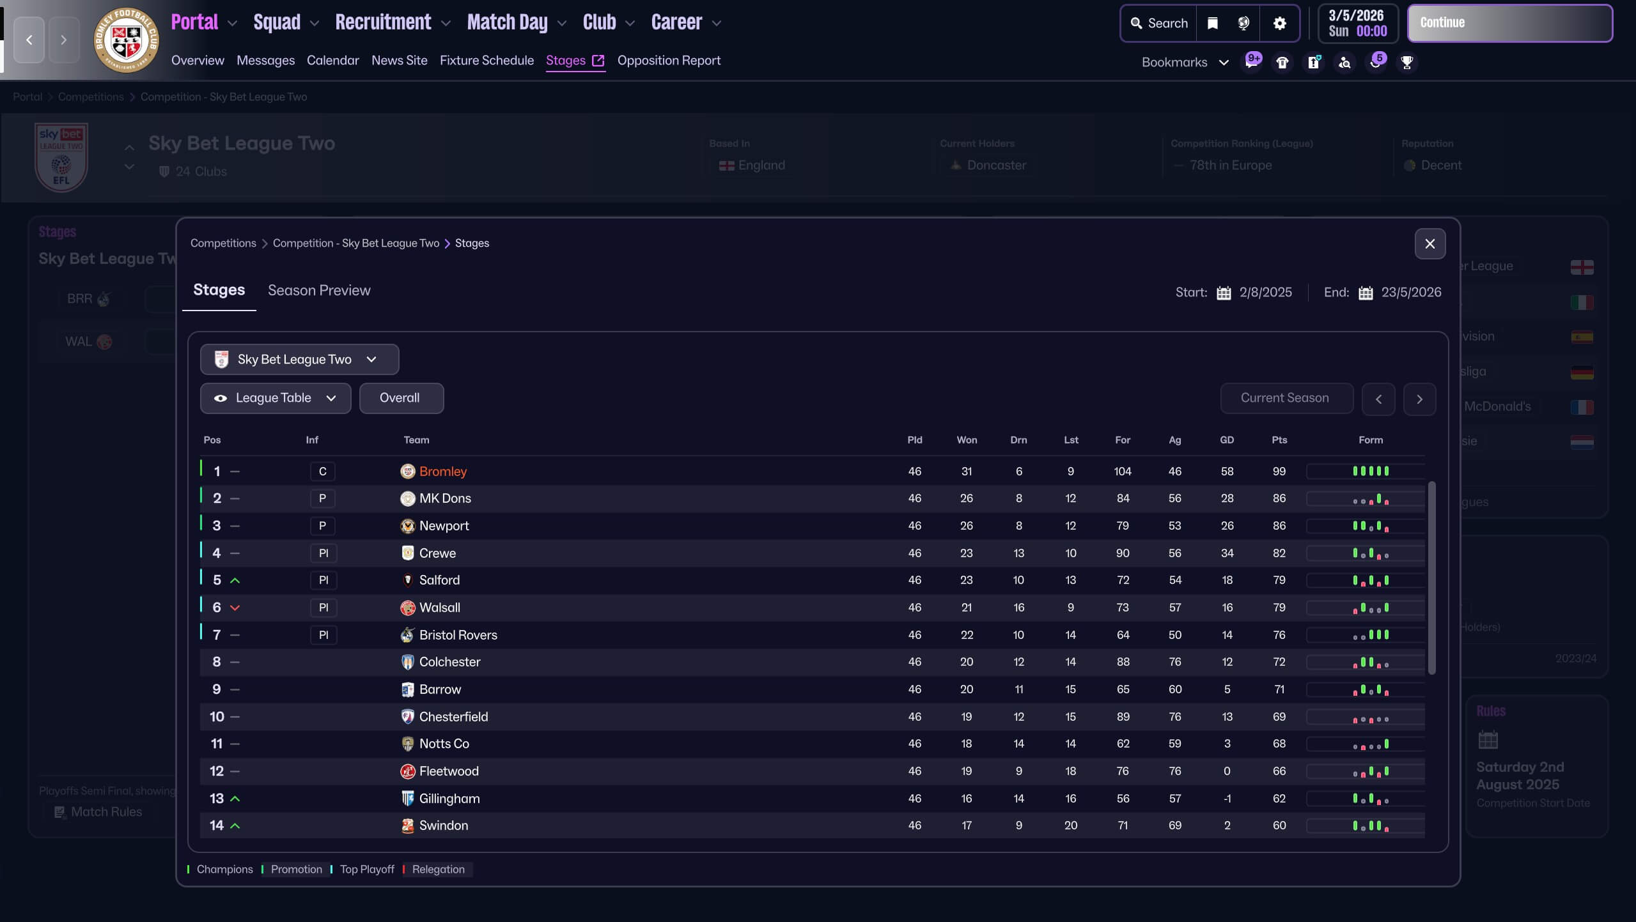Open the messages bookmark icon with 9+ badge
The height and width of the screenshot is (922, 1636).
pos(1251,62)
